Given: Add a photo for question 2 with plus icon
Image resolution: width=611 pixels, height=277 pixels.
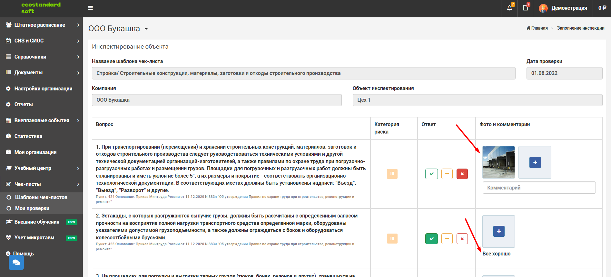Looking at the screenshot, I should [x=499, y=231].
